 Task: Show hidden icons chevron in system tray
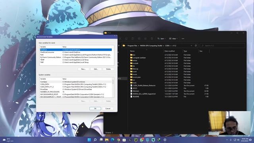[227, 140]
